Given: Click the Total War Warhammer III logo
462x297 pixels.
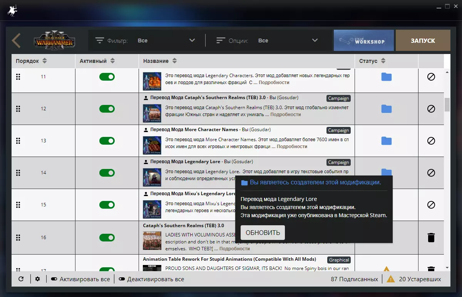Looking at the screenshot, I should (x=54, y=40).
